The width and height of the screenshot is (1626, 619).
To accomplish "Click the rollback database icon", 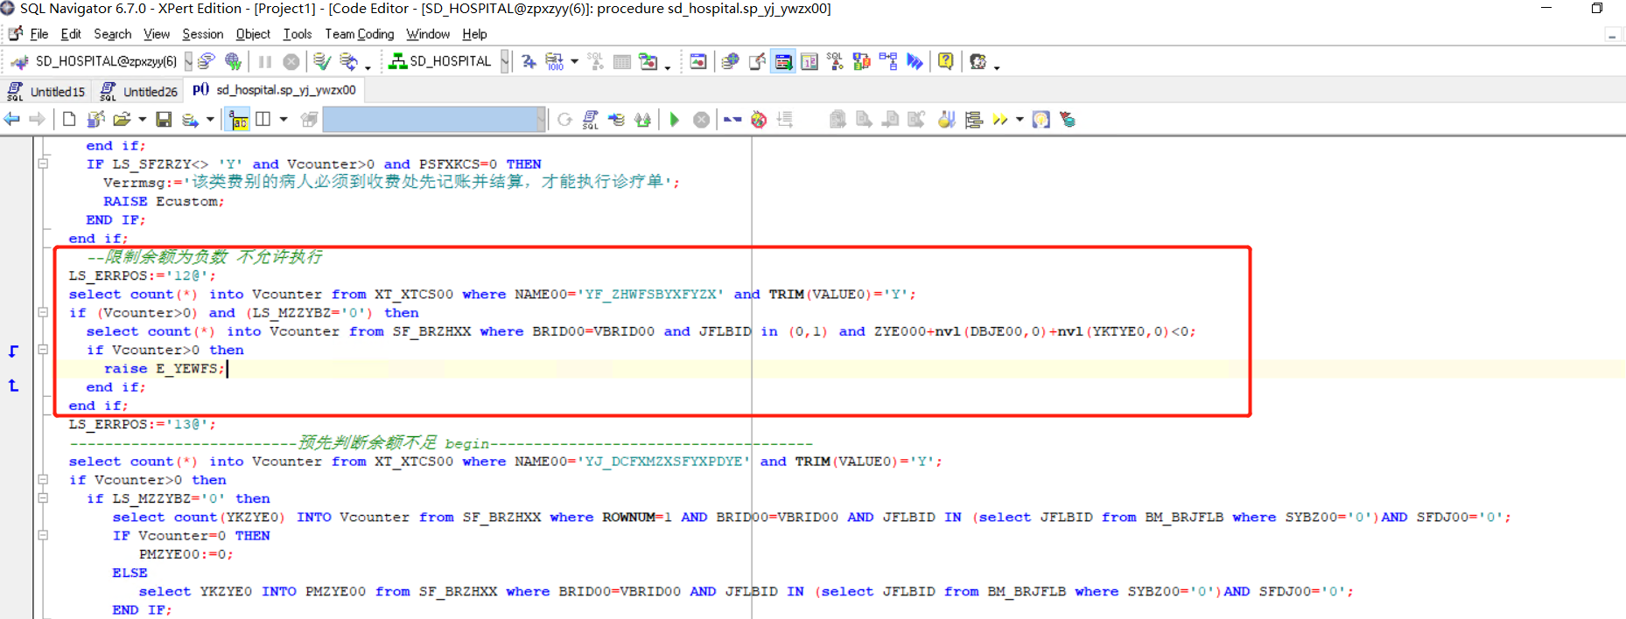I will click(x=348, y=61).
